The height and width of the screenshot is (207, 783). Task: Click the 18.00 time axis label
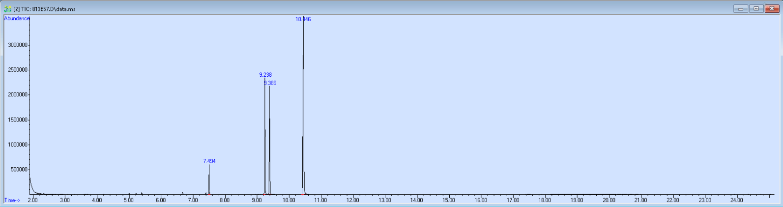pyautogui.click(x=545, y=200)
